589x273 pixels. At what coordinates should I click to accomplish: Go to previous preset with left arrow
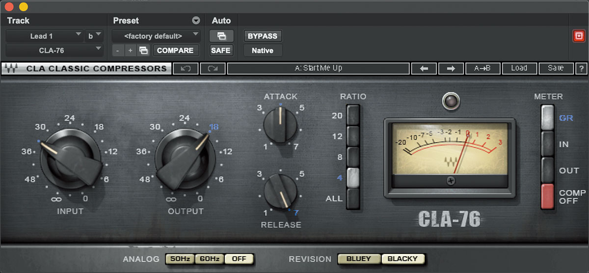click(x=425, y=68)
